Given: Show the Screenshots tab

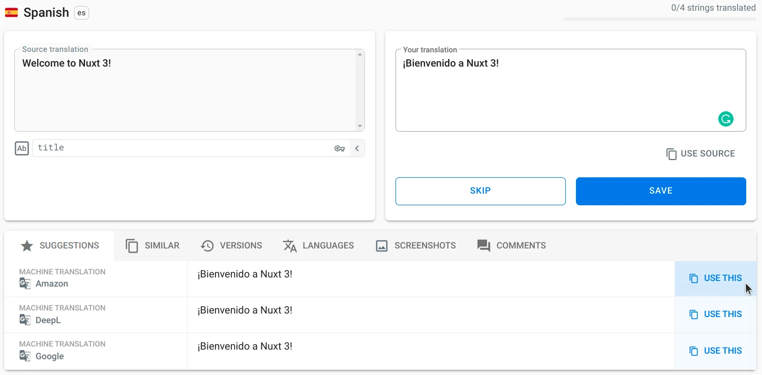Looking at the screenshot, I should coord(415,246).
